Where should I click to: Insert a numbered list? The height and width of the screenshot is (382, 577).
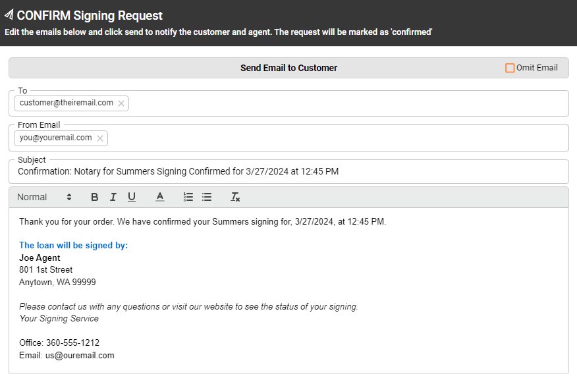click(188, 197)
